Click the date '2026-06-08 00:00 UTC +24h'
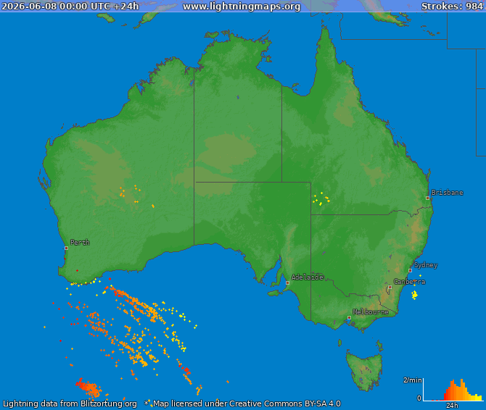 pos(70,7)
